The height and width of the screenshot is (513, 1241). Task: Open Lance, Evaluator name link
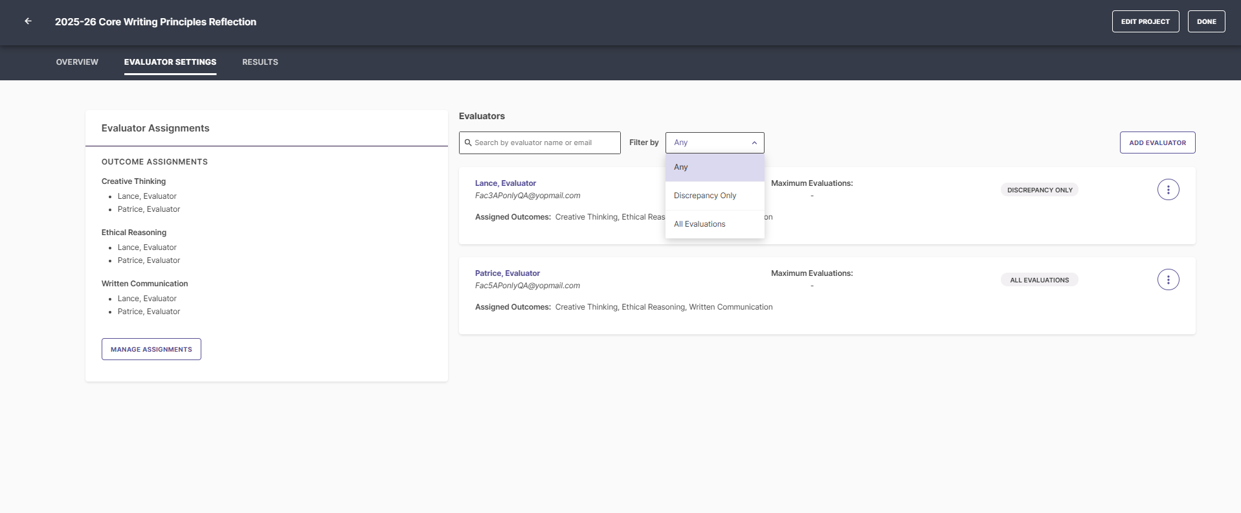pyautogui.click(x=506, y=183)
